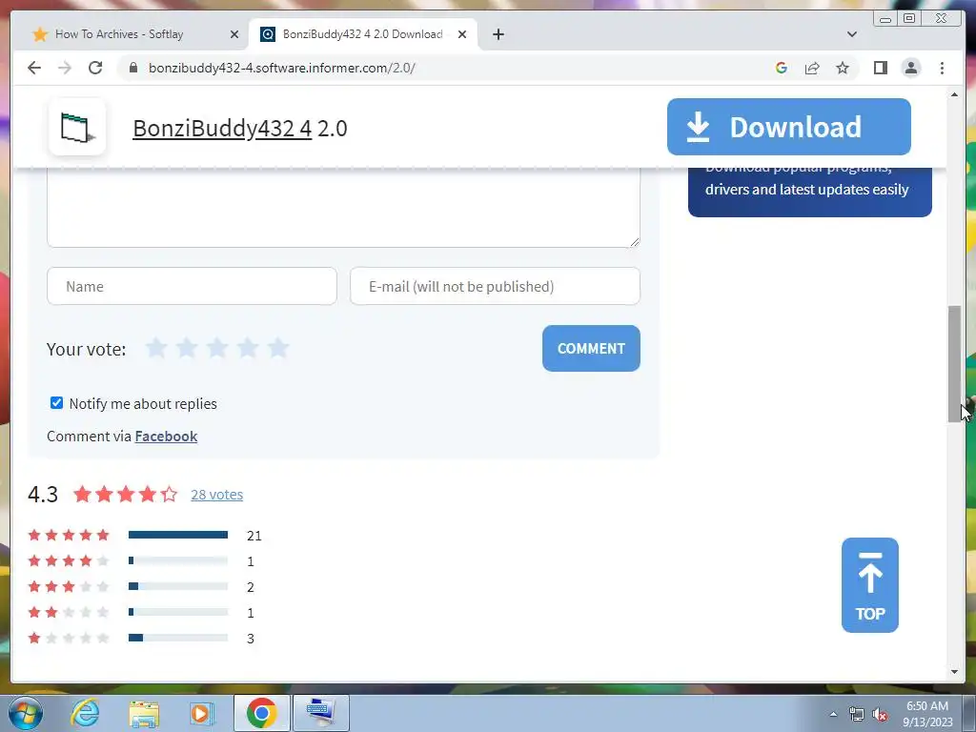
Task: Launch Internet Explorer from taskbar
Action: 84,713
